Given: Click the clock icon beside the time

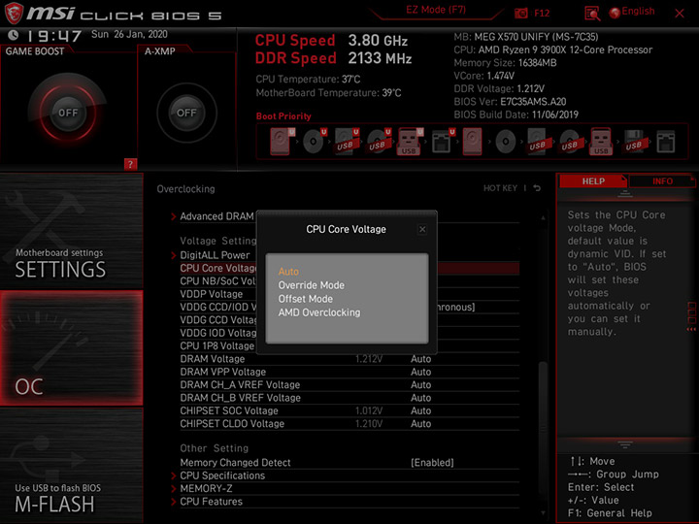Looking at the screenshot, I should click(x=14, y=35).
